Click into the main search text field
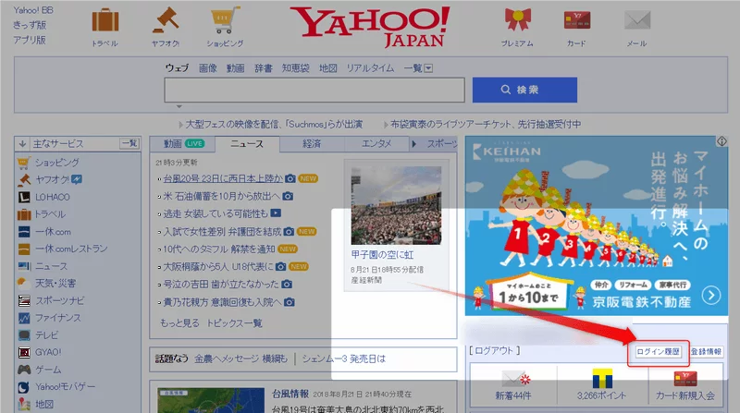Screen dimensions: 740x413 [x=314, y=90]
